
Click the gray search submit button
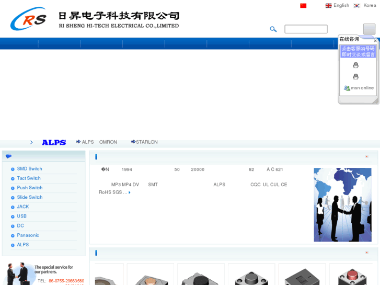point(369,29)
